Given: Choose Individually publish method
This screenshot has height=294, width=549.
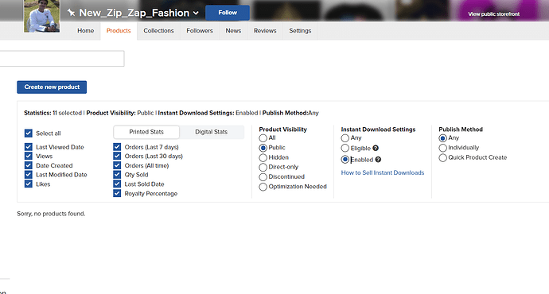Looking at the screenshot, I should (442, 148).
